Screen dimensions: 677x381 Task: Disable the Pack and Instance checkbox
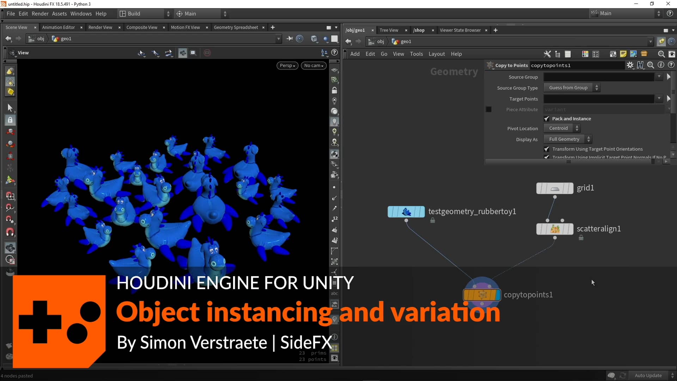(547, 119)
